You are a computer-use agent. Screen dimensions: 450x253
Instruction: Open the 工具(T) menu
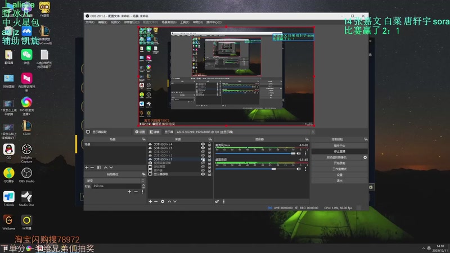coord(184,22)
